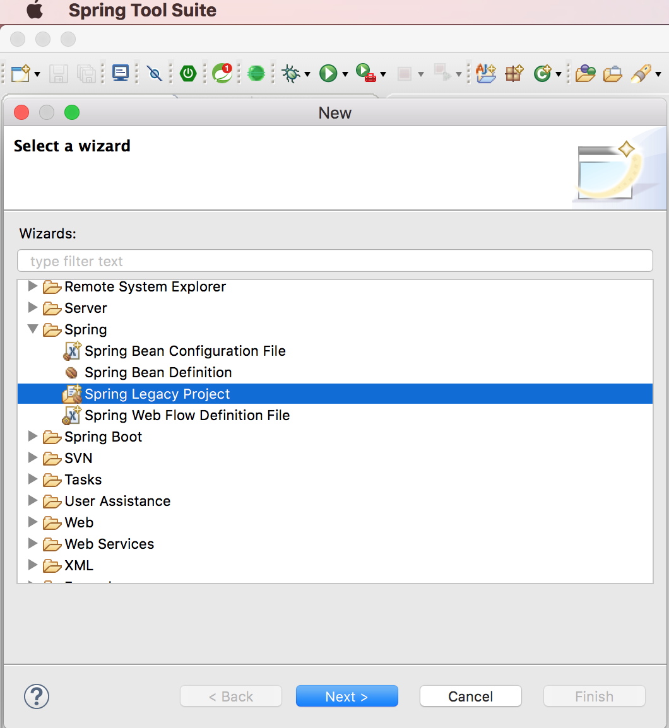Click the New Java Class icon
The image size is (669, 728).
(542, 73)
